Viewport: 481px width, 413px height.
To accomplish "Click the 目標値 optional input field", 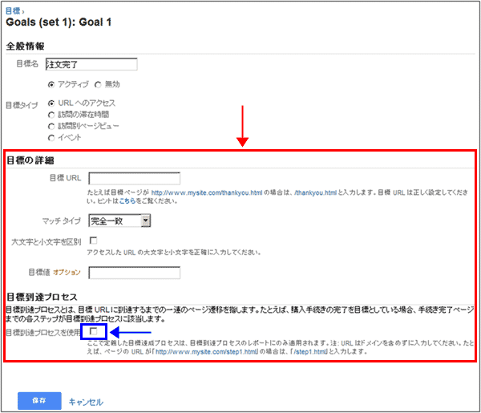I will coord(135,273).
